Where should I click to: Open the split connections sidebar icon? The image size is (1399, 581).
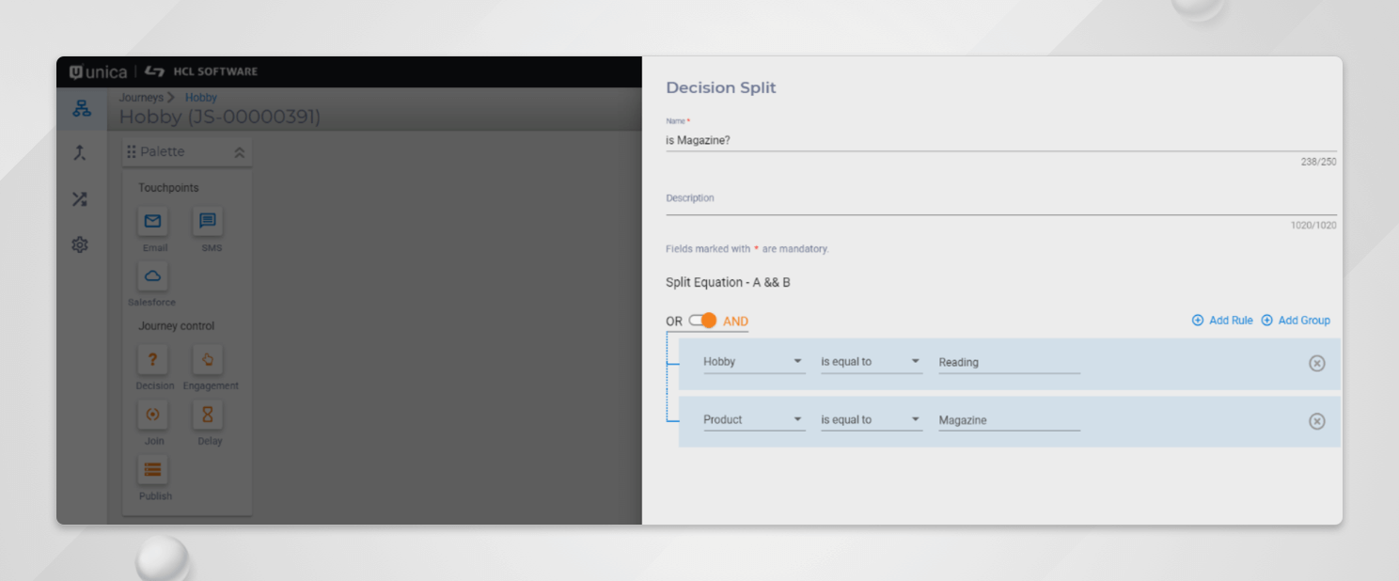[x=81, y=198]
